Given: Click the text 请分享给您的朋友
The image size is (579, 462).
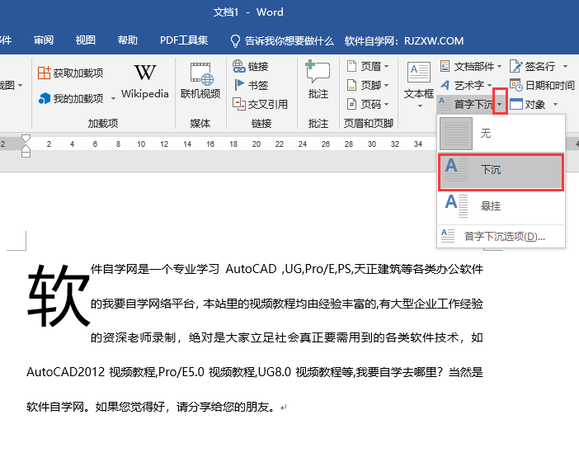Looking at the screenshot, I should (223, 407).
